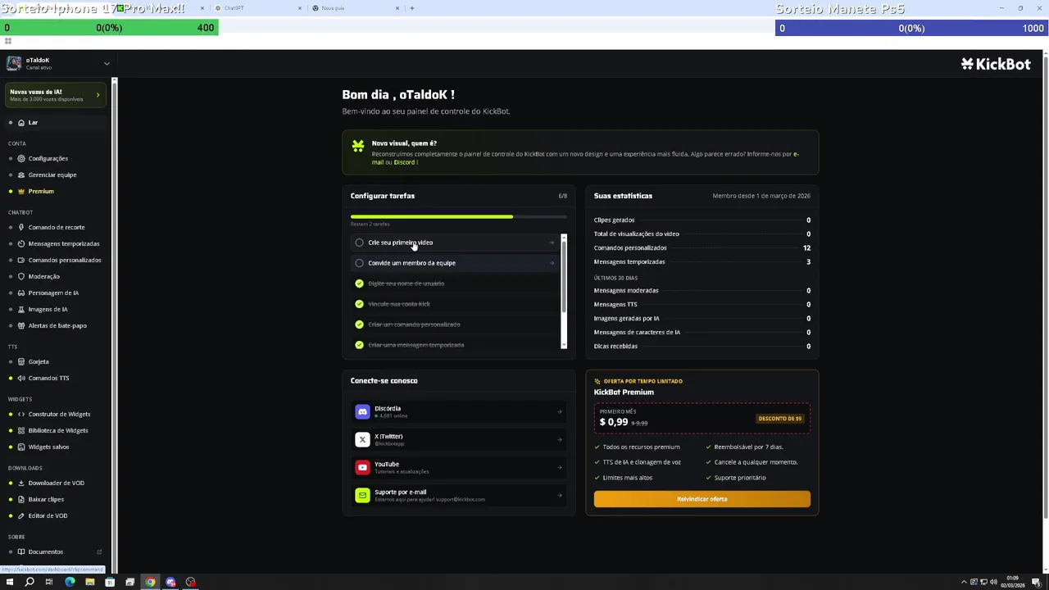Open a new browser tab with plus button
1049x590 pixels.
[412, 8]
